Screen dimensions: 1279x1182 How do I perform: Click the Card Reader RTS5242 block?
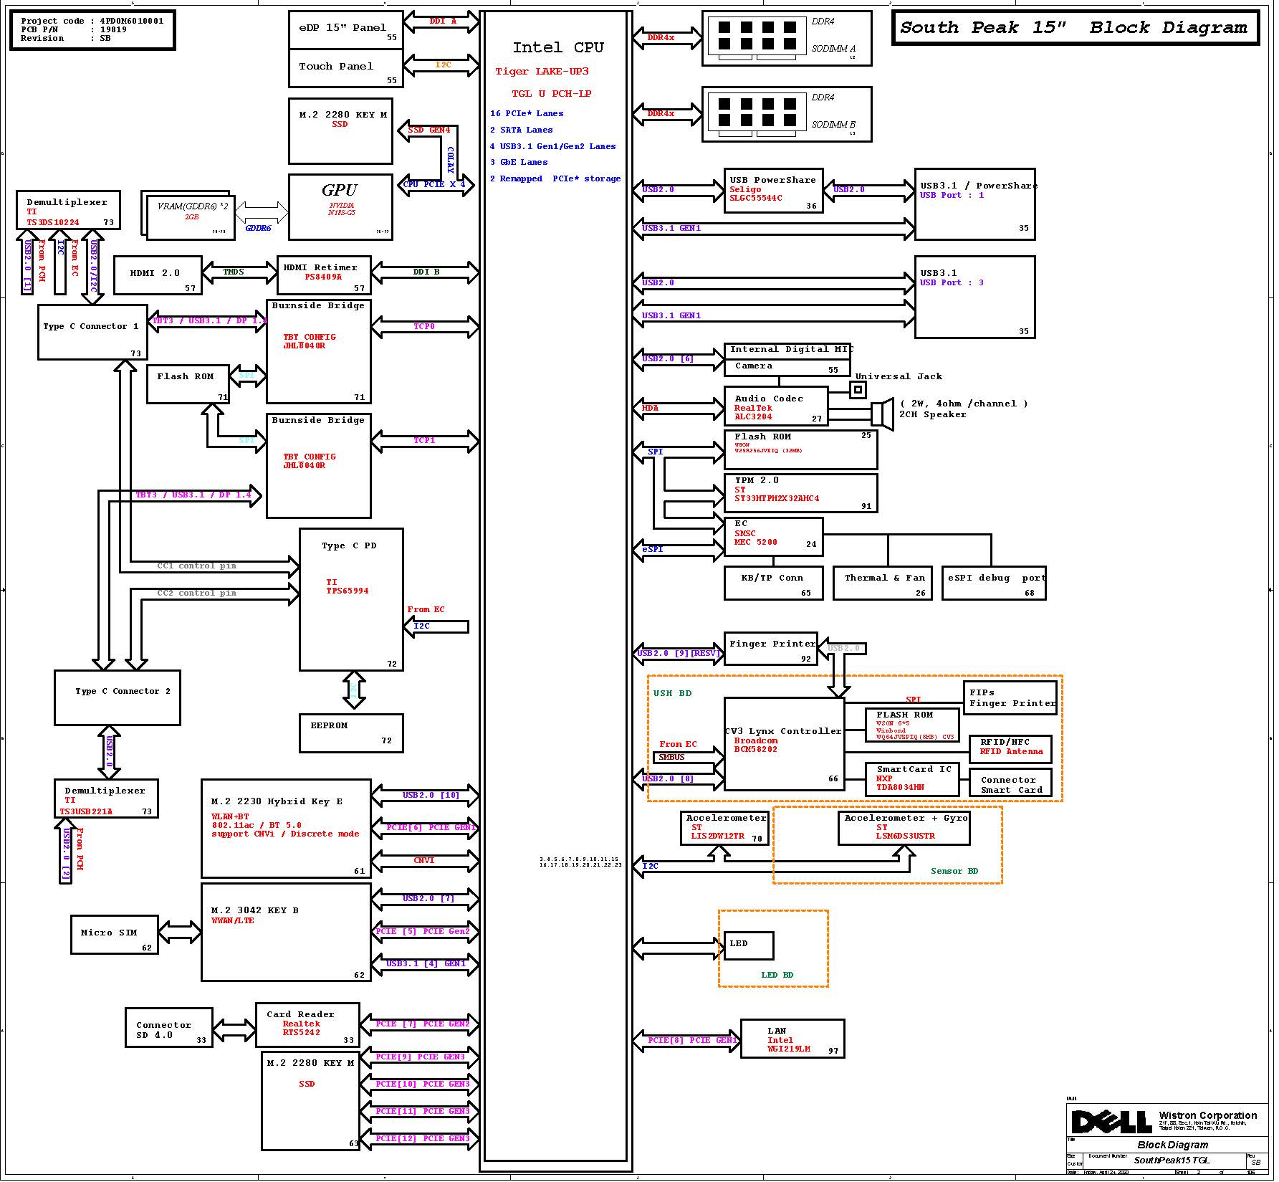click(307, 1025)
